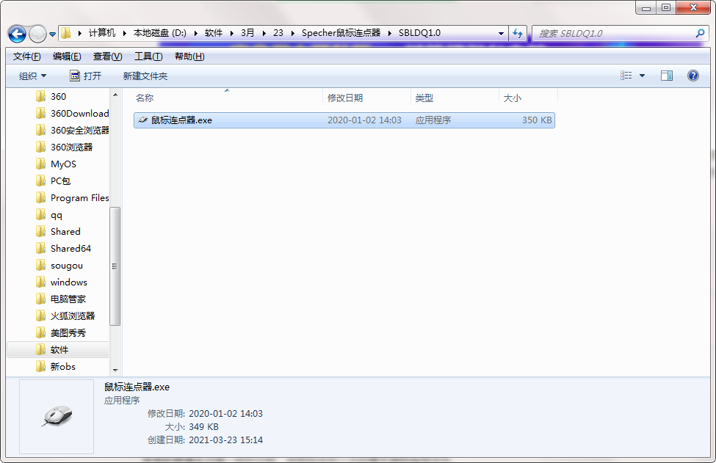Expand subfolders arrow after 本地磁盘 (D:)
Image resolution: width=716 pixels, height=463 pixels.
(196, 33)
